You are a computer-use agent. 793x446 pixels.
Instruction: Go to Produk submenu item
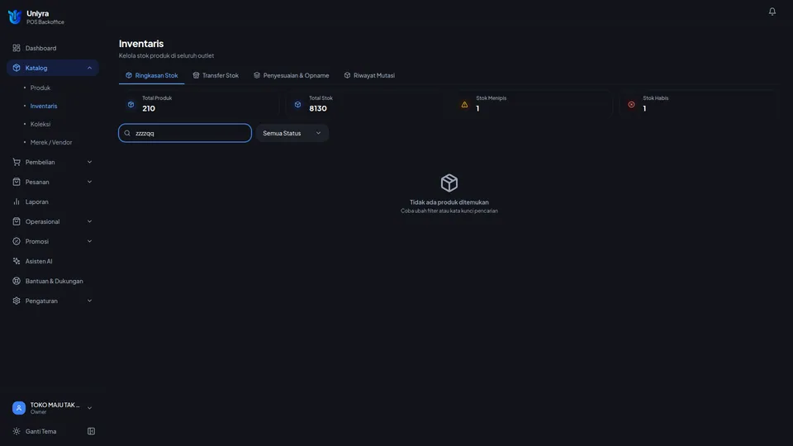click(x=40, y=88)
